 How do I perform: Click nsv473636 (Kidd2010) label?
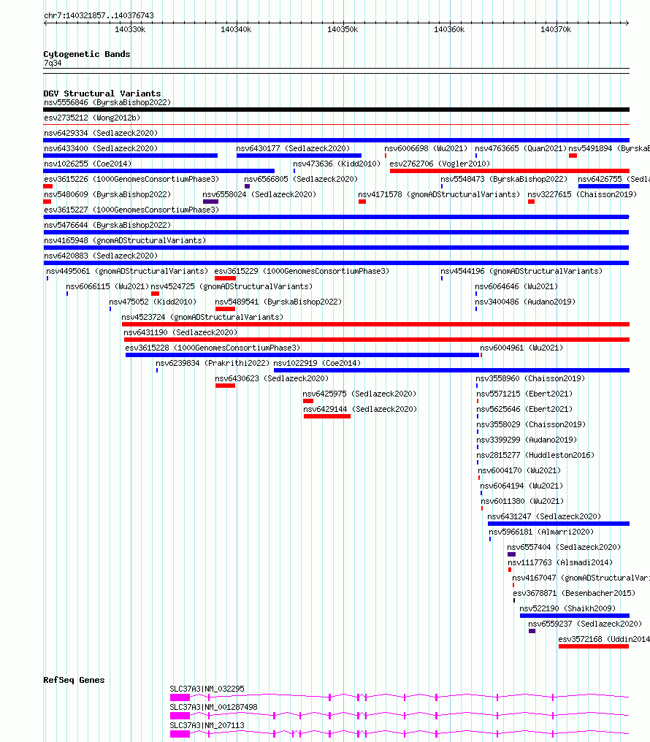(337, 164)
